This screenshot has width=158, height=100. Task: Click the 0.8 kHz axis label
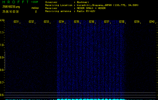click(2, 70)
